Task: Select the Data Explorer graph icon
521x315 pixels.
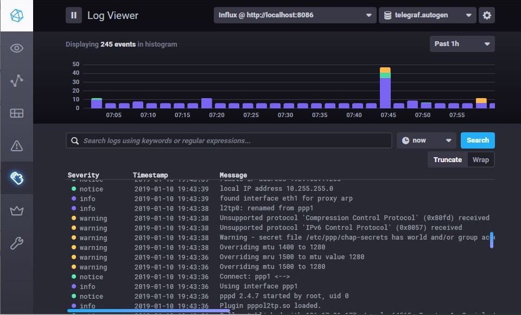Action: coord(17,80)
